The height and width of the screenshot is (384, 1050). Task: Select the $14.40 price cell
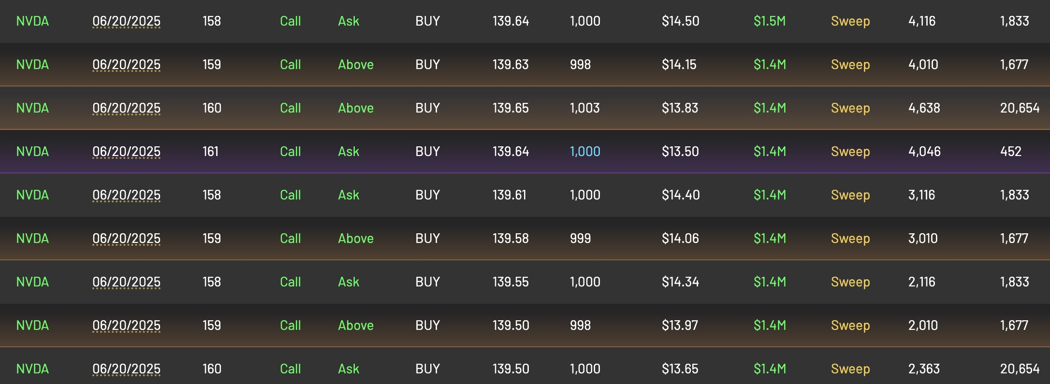point(681,195)
